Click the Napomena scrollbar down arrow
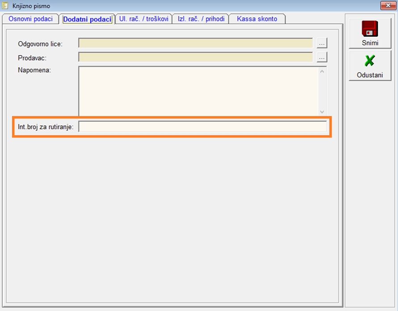The height and width of the screenshot is (311, 398). coord(322,112)
